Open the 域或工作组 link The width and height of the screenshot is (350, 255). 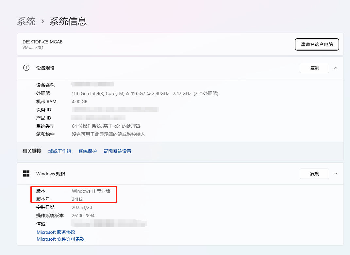60,151
